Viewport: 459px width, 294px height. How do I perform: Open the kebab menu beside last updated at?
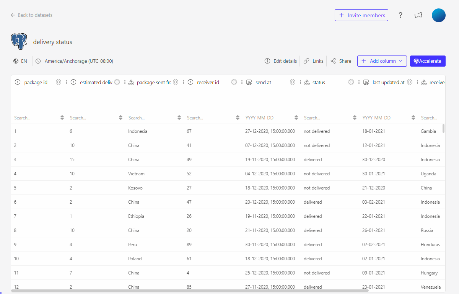coord(418,82)
